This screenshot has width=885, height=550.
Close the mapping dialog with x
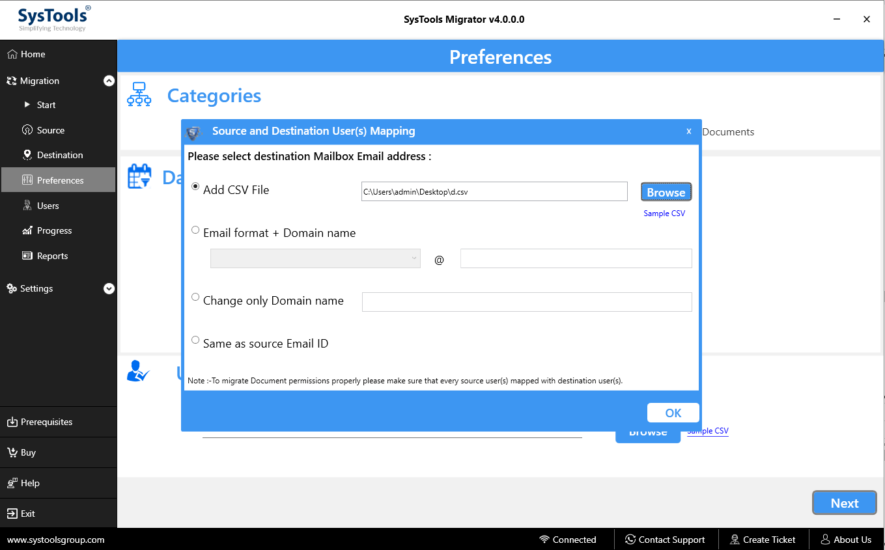point(689,131)
